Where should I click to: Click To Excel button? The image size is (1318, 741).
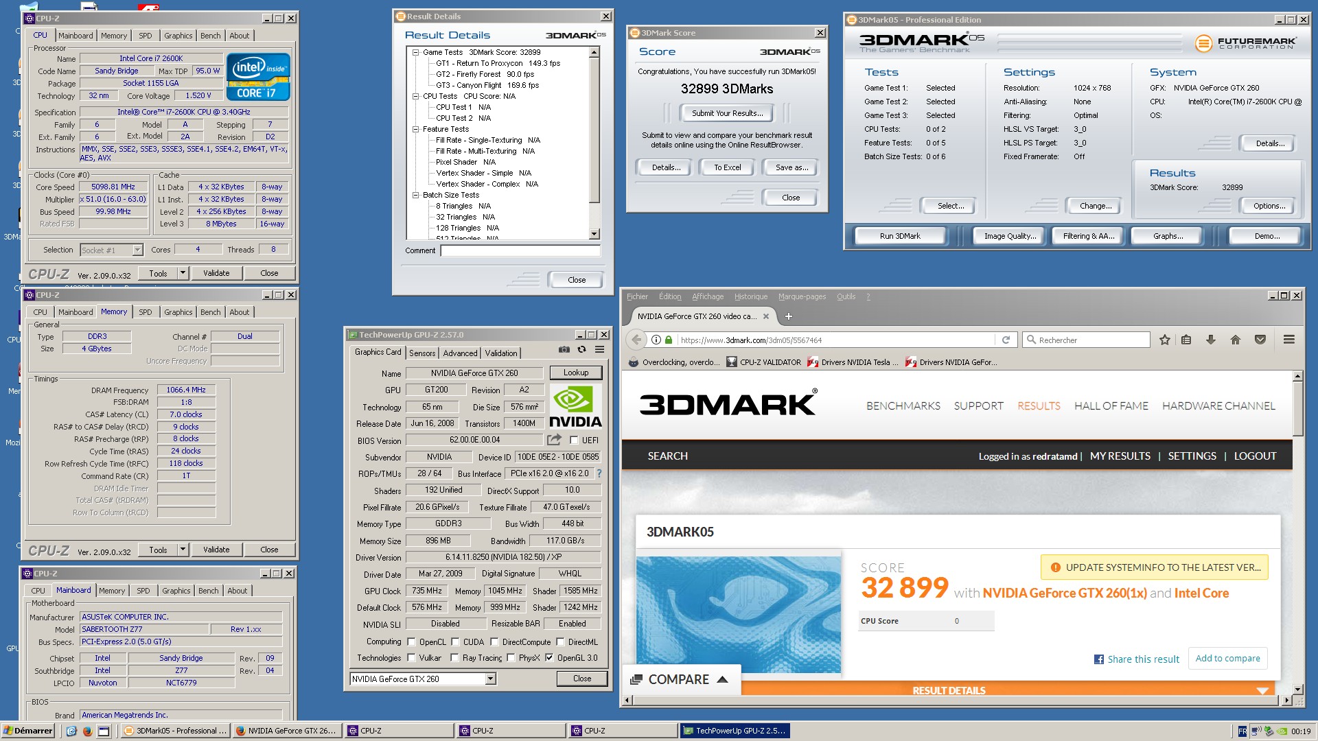coord(727,167)
